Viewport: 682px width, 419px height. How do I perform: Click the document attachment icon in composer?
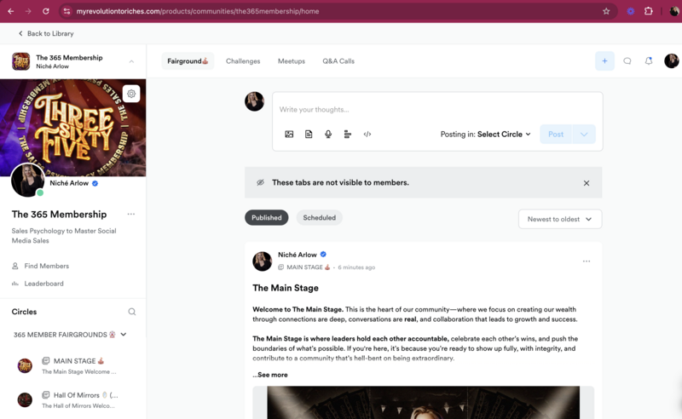tap(309, 135)
